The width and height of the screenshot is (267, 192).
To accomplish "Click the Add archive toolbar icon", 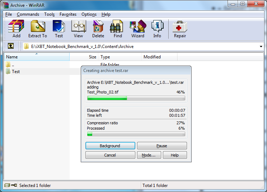I will click(x=17, y=29).
